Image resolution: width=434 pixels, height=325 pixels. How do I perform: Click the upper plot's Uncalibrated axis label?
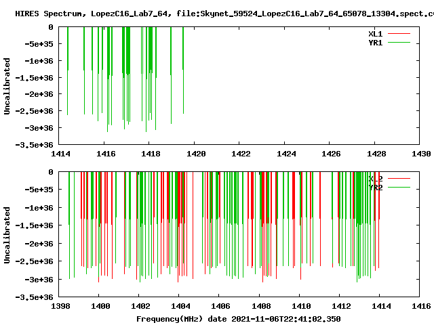pos(7,86)
